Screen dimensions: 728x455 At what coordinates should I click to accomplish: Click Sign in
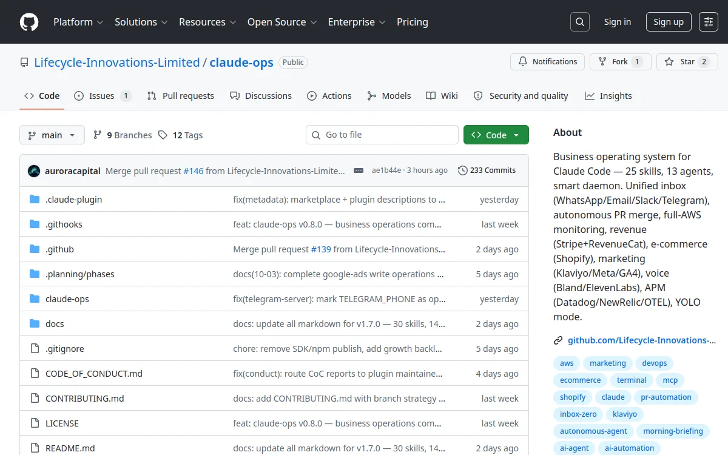coord(618,22)
